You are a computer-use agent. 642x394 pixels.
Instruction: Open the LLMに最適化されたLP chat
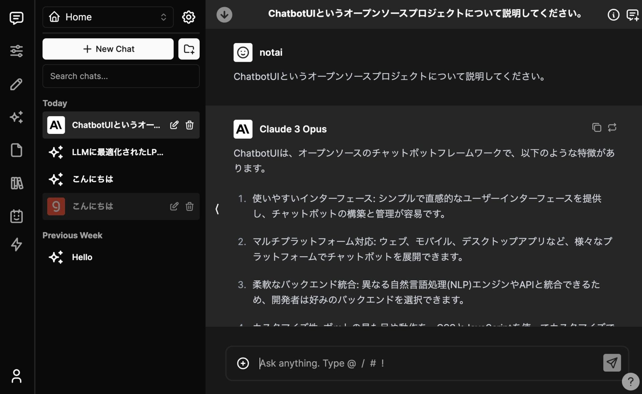point(117,152)
